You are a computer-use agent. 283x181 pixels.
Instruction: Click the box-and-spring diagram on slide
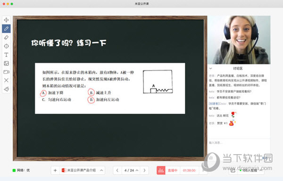pos(158,82)
